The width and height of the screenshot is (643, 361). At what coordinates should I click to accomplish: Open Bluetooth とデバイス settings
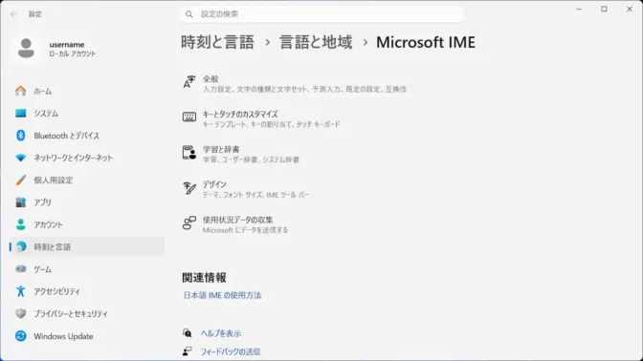coord(87,136)
